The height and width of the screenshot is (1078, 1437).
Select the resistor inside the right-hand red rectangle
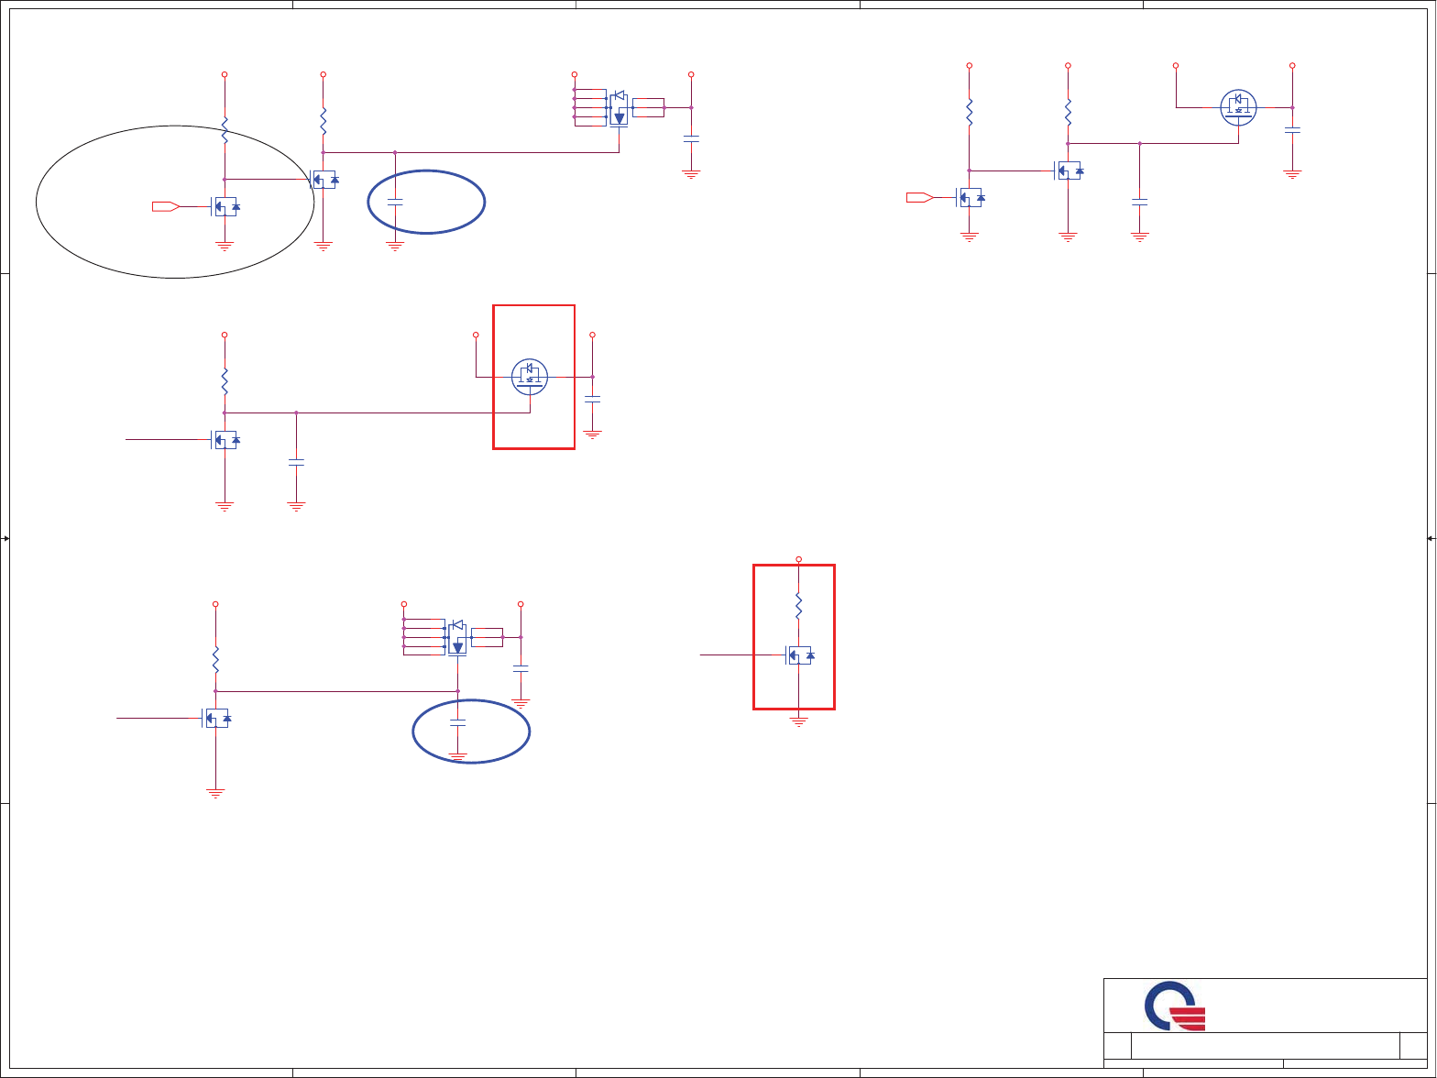point(799,605)
